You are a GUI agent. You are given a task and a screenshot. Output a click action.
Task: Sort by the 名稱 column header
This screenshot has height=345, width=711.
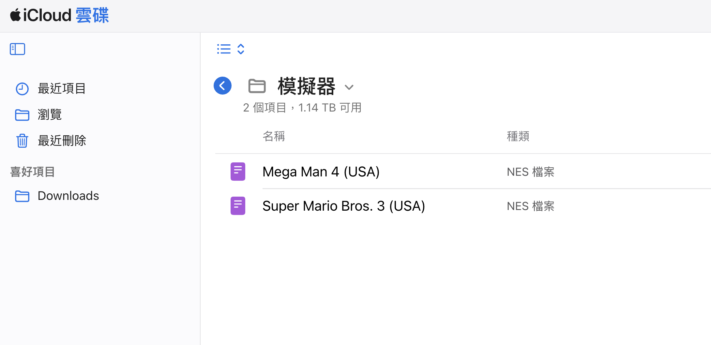tap(274, 136)
